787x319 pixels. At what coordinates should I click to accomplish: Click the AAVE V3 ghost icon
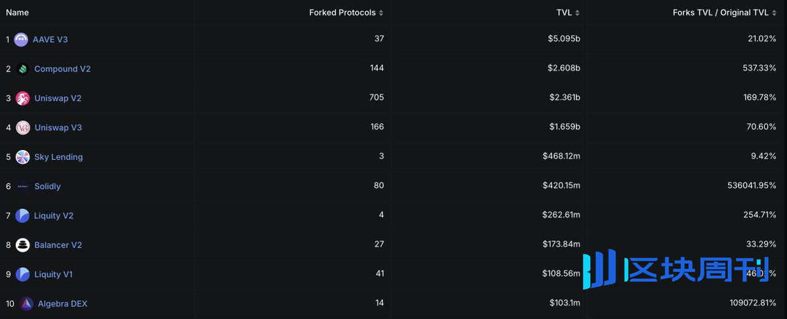pos(21,39)
